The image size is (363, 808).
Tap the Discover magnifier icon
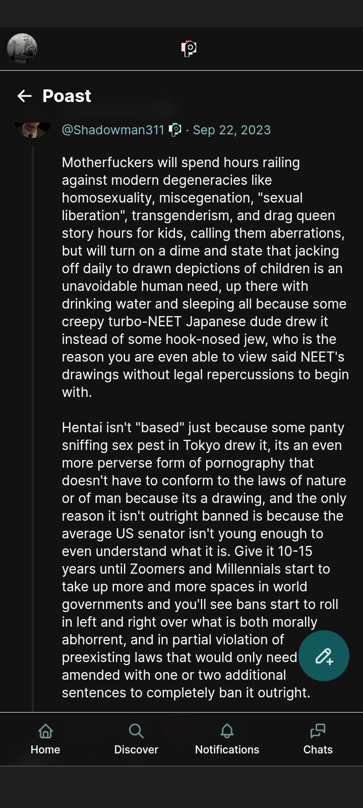[x=136, y=731]
